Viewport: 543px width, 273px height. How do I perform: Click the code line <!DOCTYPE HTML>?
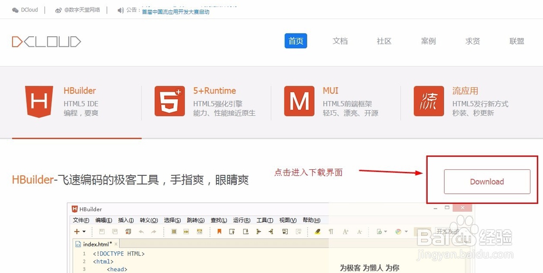point(119,253)
